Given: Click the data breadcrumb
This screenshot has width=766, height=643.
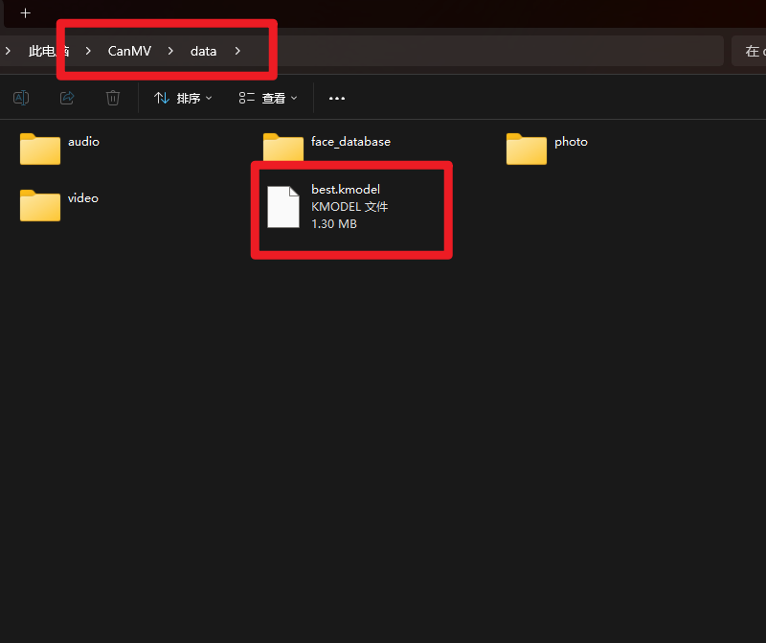Looking at the screenshot, I should (203, 51).
